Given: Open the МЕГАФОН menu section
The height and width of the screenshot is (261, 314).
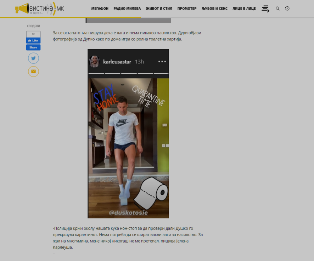Looking at the screenshot, I should (x=100, y=8).
